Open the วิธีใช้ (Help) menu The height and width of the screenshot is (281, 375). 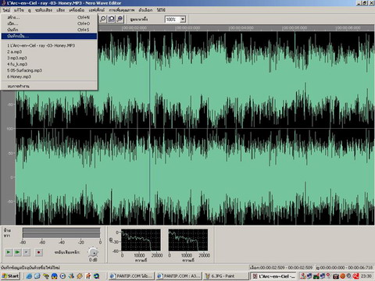161,10
